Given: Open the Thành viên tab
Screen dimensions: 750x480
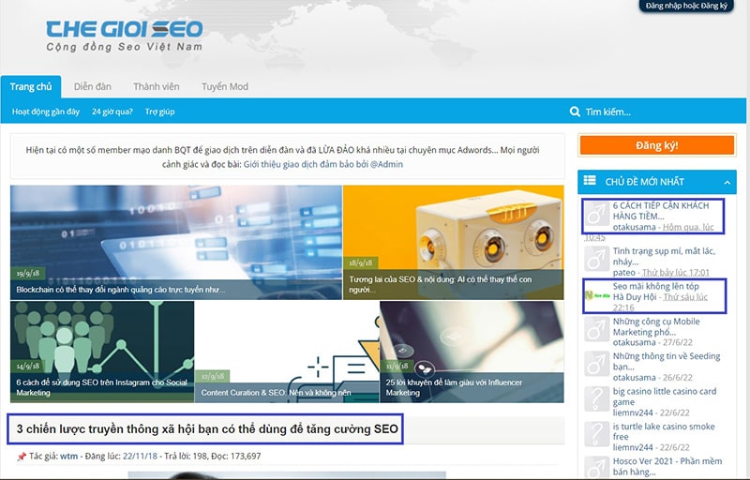Looking at the screenshot, I should tap(157, 86).
